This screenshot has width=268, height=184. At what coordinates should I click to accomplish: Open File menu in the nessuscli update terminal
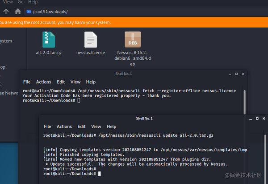coord(47,127)
